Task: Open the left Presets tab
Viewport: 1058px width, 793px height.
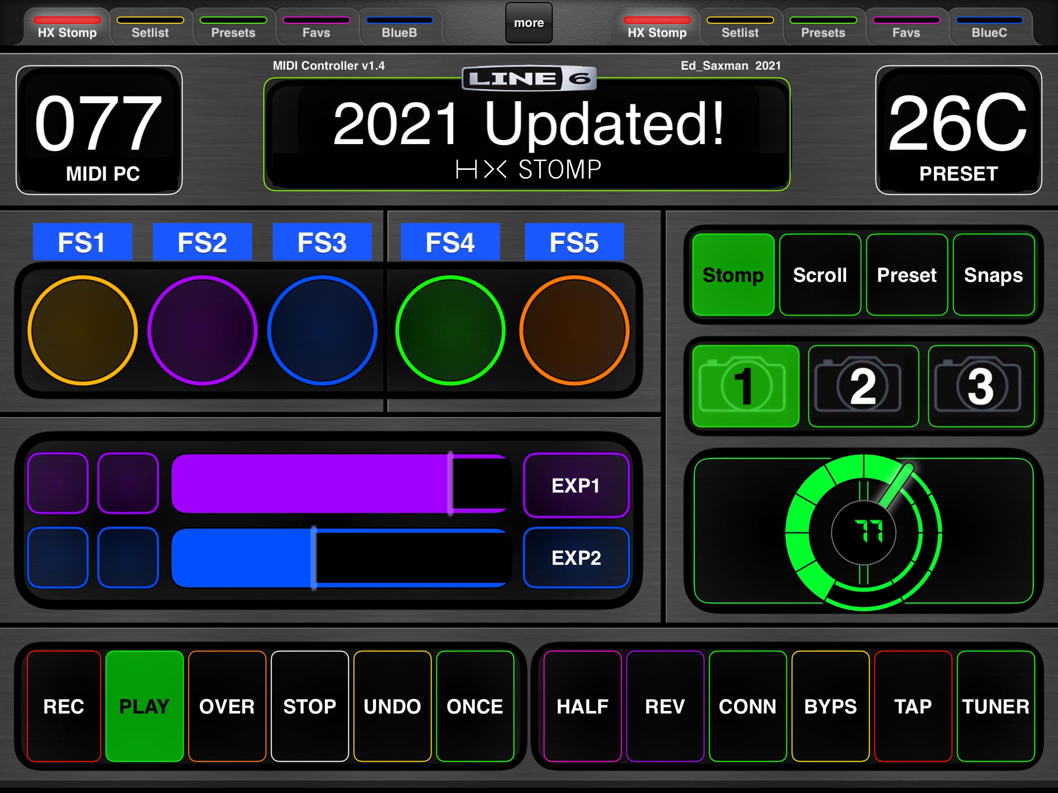Action: pos(234,27)
